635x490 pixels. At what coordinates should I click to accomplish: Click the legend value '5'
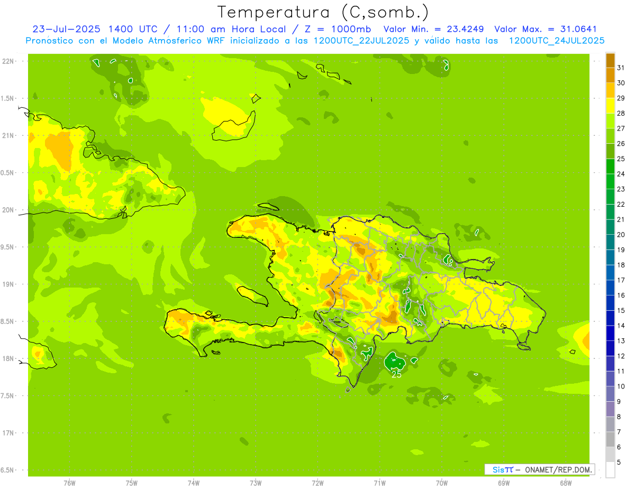[x=619, y=463]
